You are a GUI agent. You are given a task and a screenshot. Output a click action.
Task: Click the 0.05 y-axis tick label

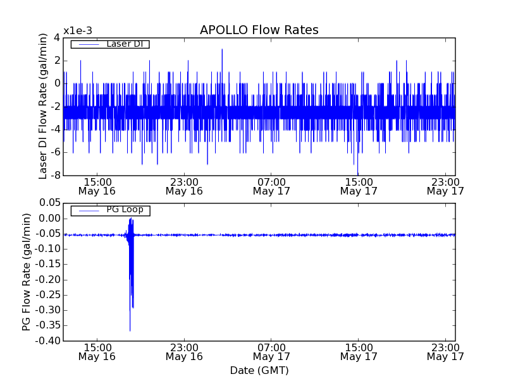pyautogui.click(x=48, y=203)
